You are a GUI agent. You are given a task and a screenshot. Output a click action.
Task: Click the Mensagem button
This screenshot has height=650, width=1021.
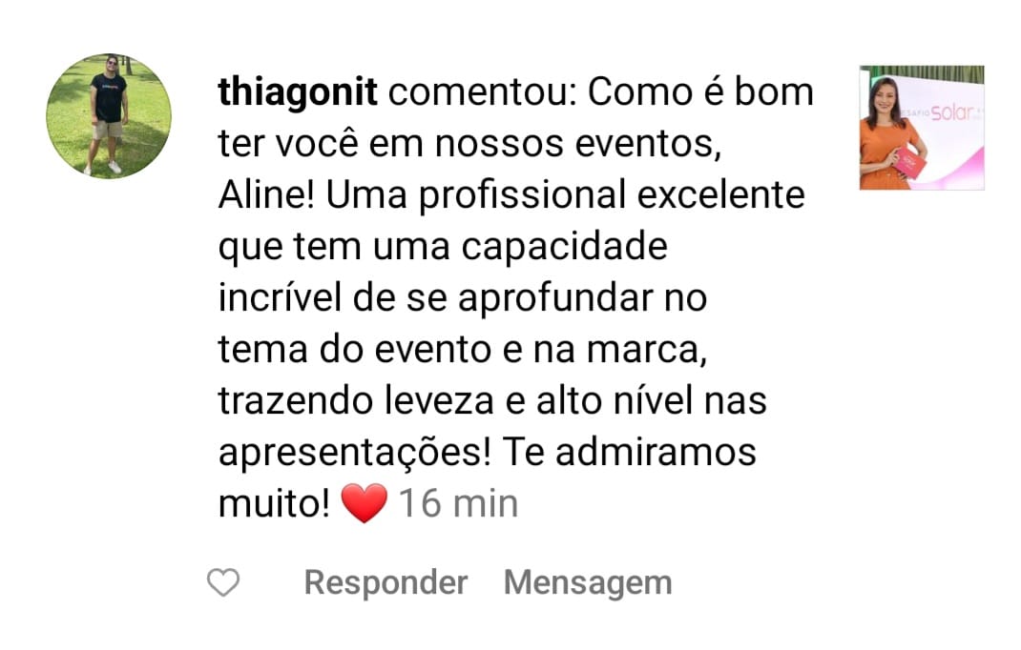pyautogui.click(x=588, y=583)
